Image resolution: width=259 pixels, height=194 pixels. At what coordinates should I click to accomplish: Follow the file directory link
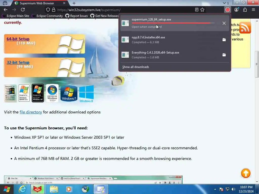point(31,112)
